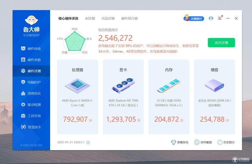Open 查看排名 ranking link
This screenshot has height=164, width=252.
pyautogui.click(x=180, y=142)
